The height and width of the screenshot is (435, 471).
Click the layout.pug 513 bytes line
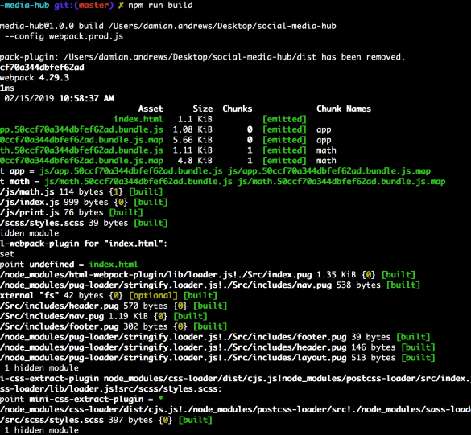pyautogui.click(x=217, y=358)
